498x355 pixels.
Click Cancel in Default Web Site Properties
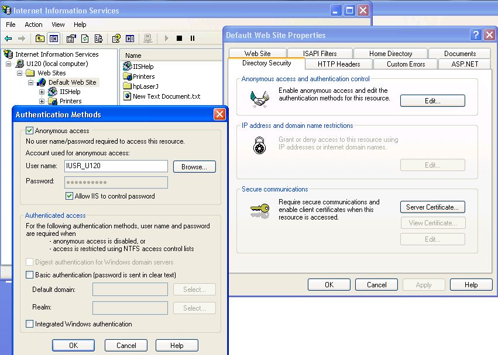(376, 284)
